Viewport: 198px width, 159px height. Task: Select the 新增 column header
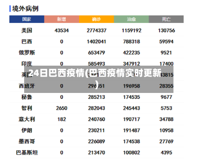(x=62, y=19)
